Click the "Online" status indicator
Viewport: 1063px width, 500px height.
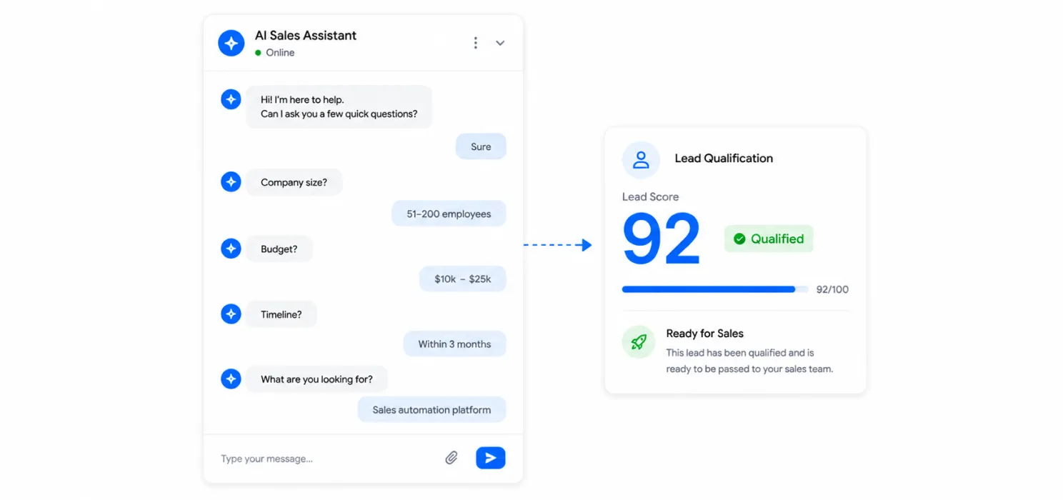click(275, 53)
